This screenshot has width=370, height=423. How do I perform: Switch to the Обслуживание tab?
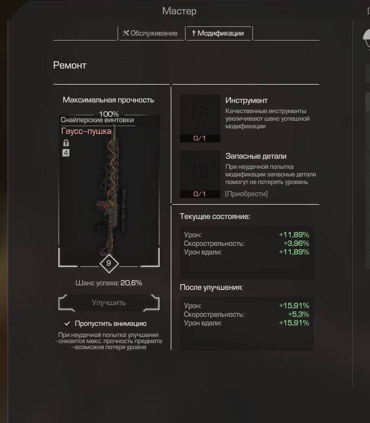pos(151,33)
